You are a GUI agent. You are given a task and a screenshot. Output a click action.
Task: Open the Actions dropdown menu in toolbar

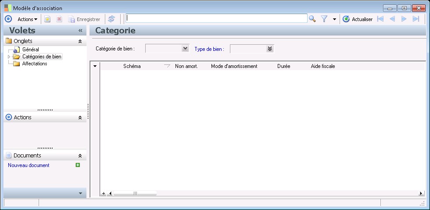[x=27, y=19]
